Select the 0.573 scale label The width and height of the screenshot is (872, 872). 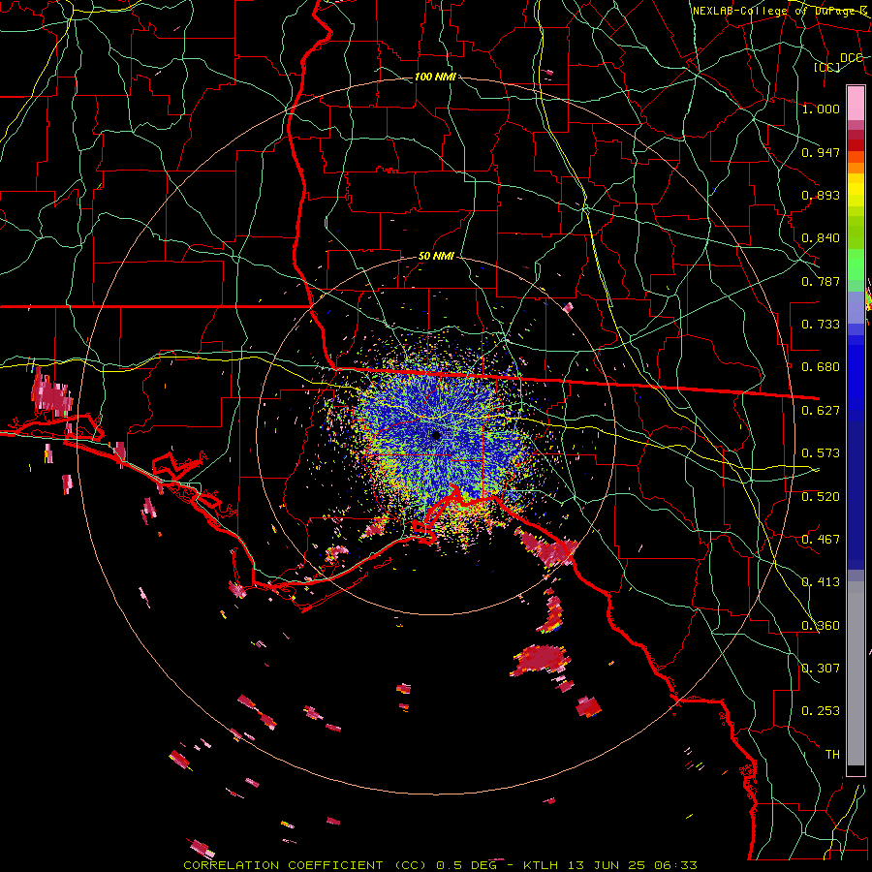point(821,452)
